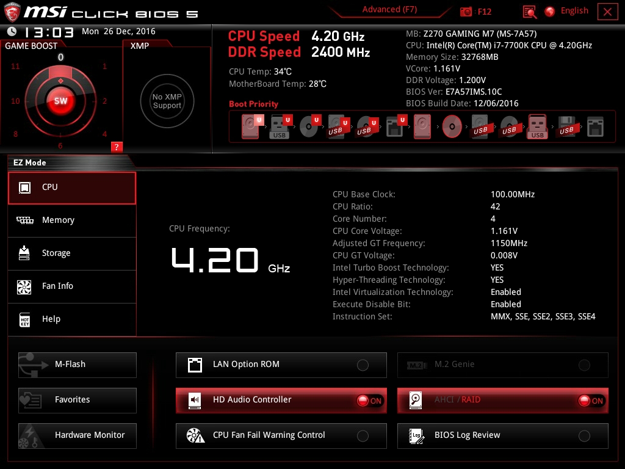Select the first boot priority hard drive icon

point(251,127)
